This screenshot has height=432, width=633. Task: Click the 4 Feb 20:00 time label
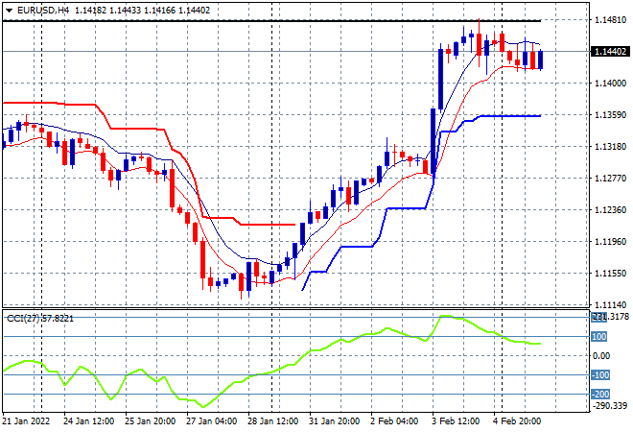(x=517, y=421)
